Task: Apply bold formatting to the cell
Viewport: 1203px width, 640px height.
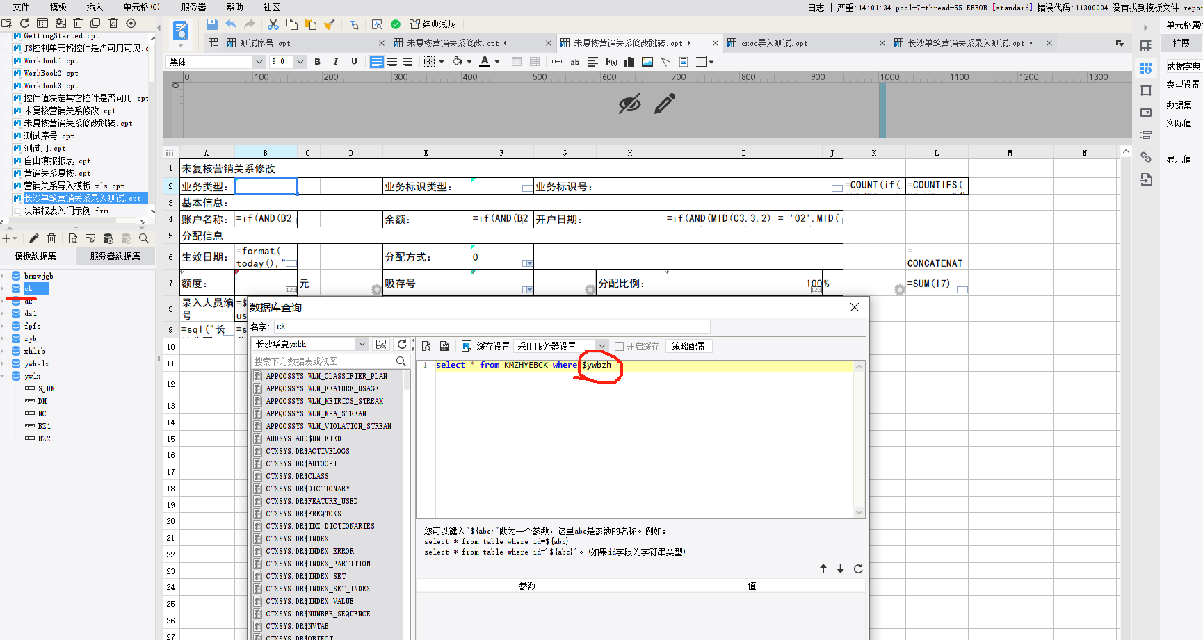Action: pyautogui.click(x=318, y=62)
